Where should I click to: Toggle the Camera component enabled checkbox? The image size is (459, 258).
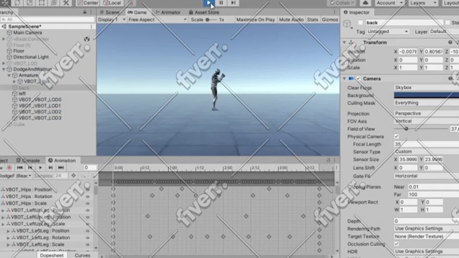click(358, 79)
